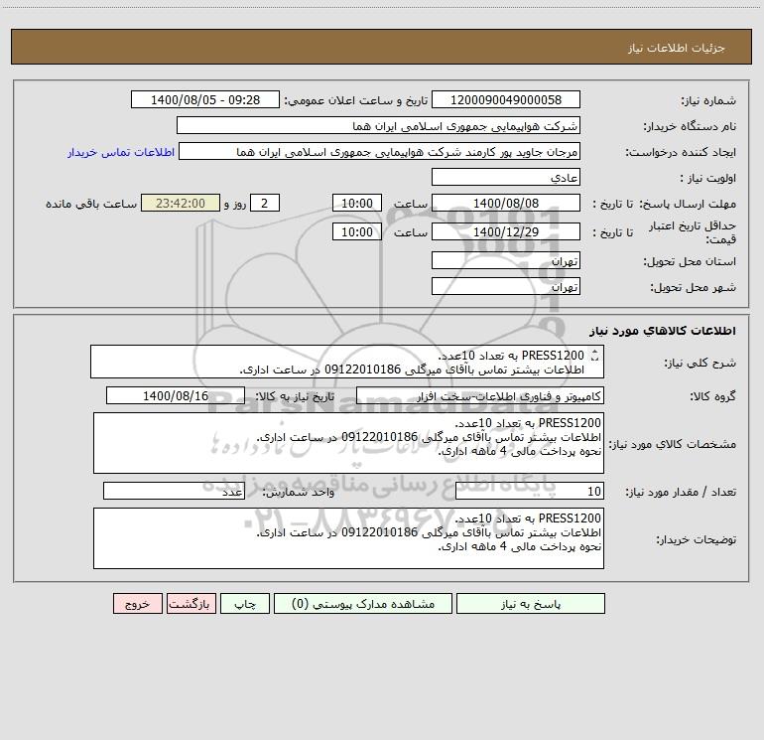Click the quantity field showing 10
The width and height of the screenshot is (764, 740).
[530, 491]
